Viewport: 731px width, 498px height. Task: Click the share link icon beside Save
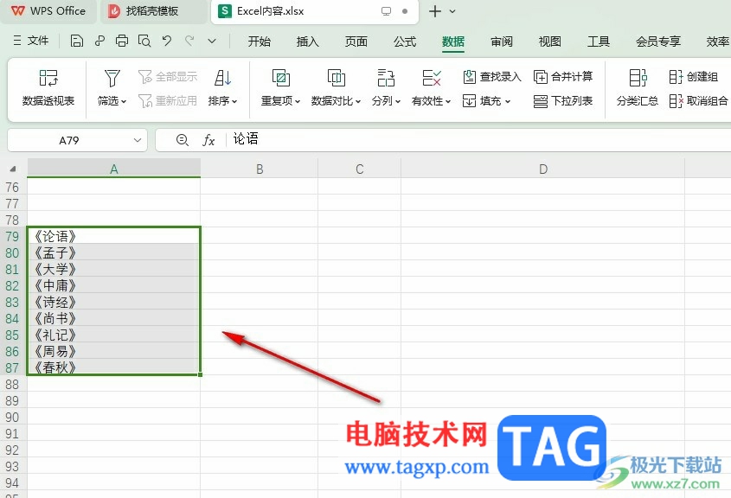[x=99, y=41]
